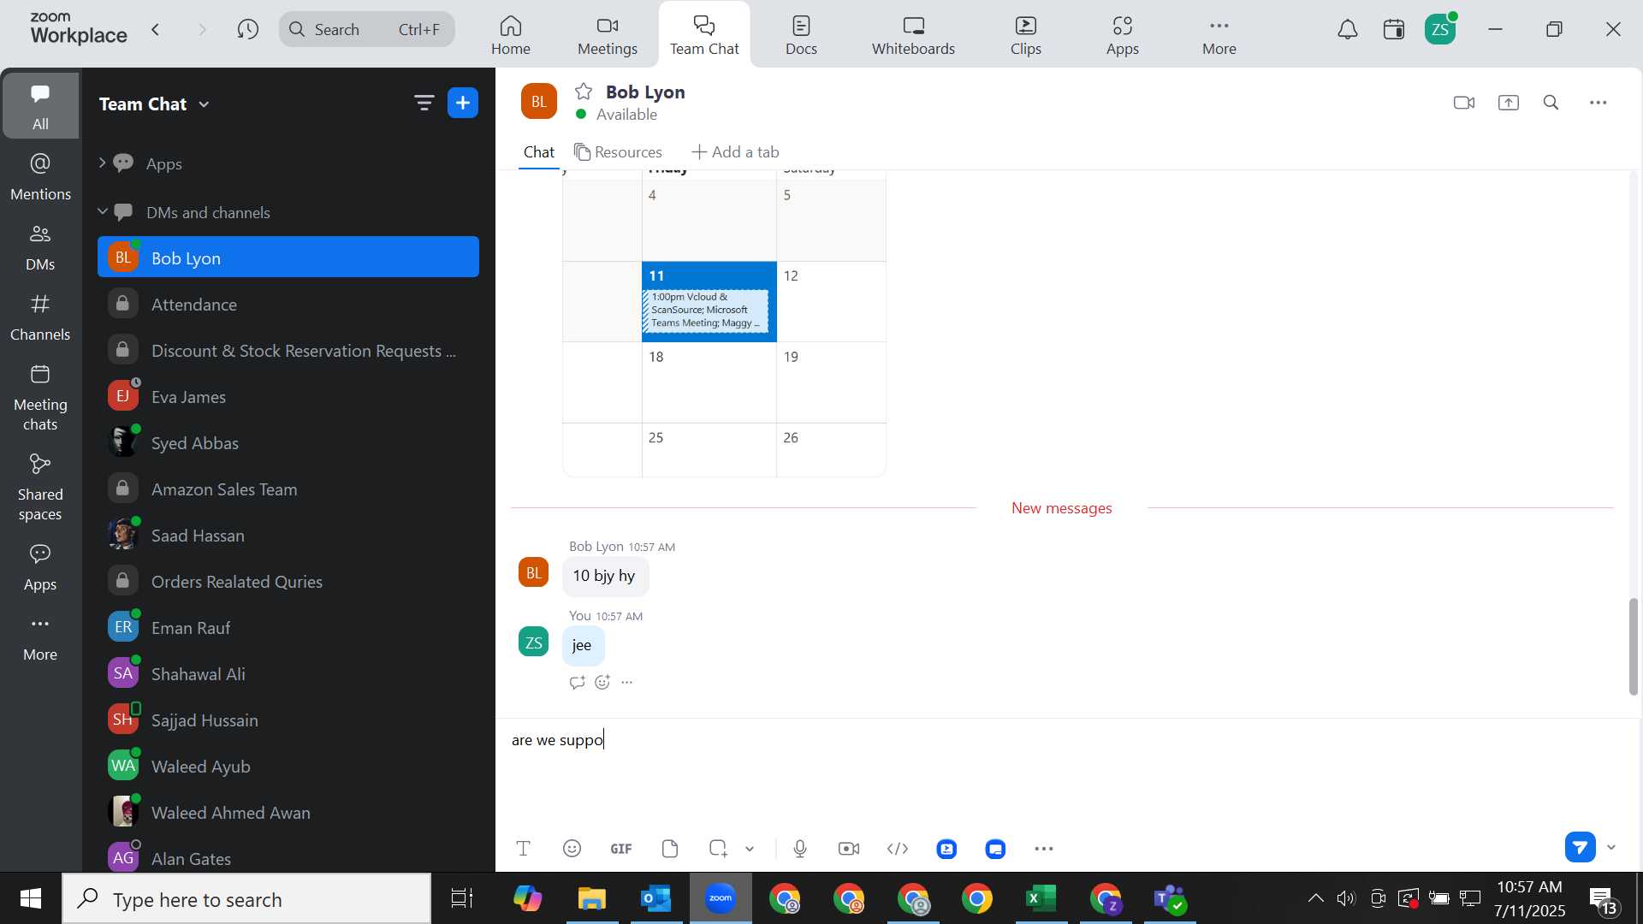1643x924 pixels.
Task: Go back in navigation history
Action: [156, 30]
